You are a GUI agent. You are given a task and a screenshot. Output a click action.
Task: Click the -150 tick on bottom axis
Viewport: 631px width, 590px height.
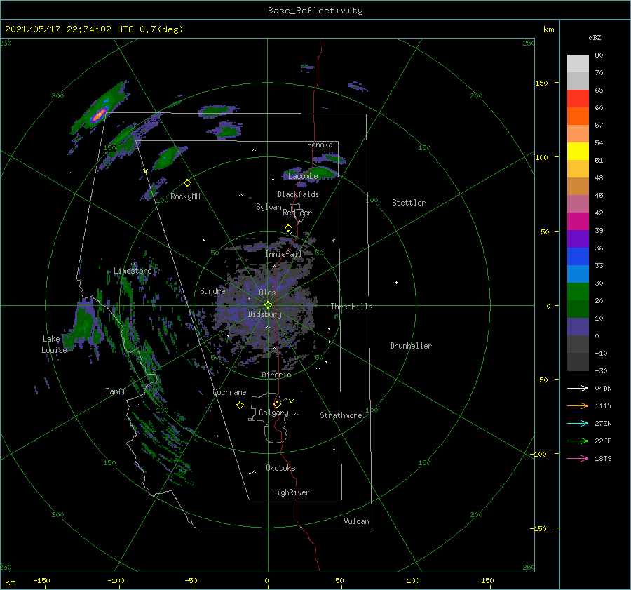point(41,580)
